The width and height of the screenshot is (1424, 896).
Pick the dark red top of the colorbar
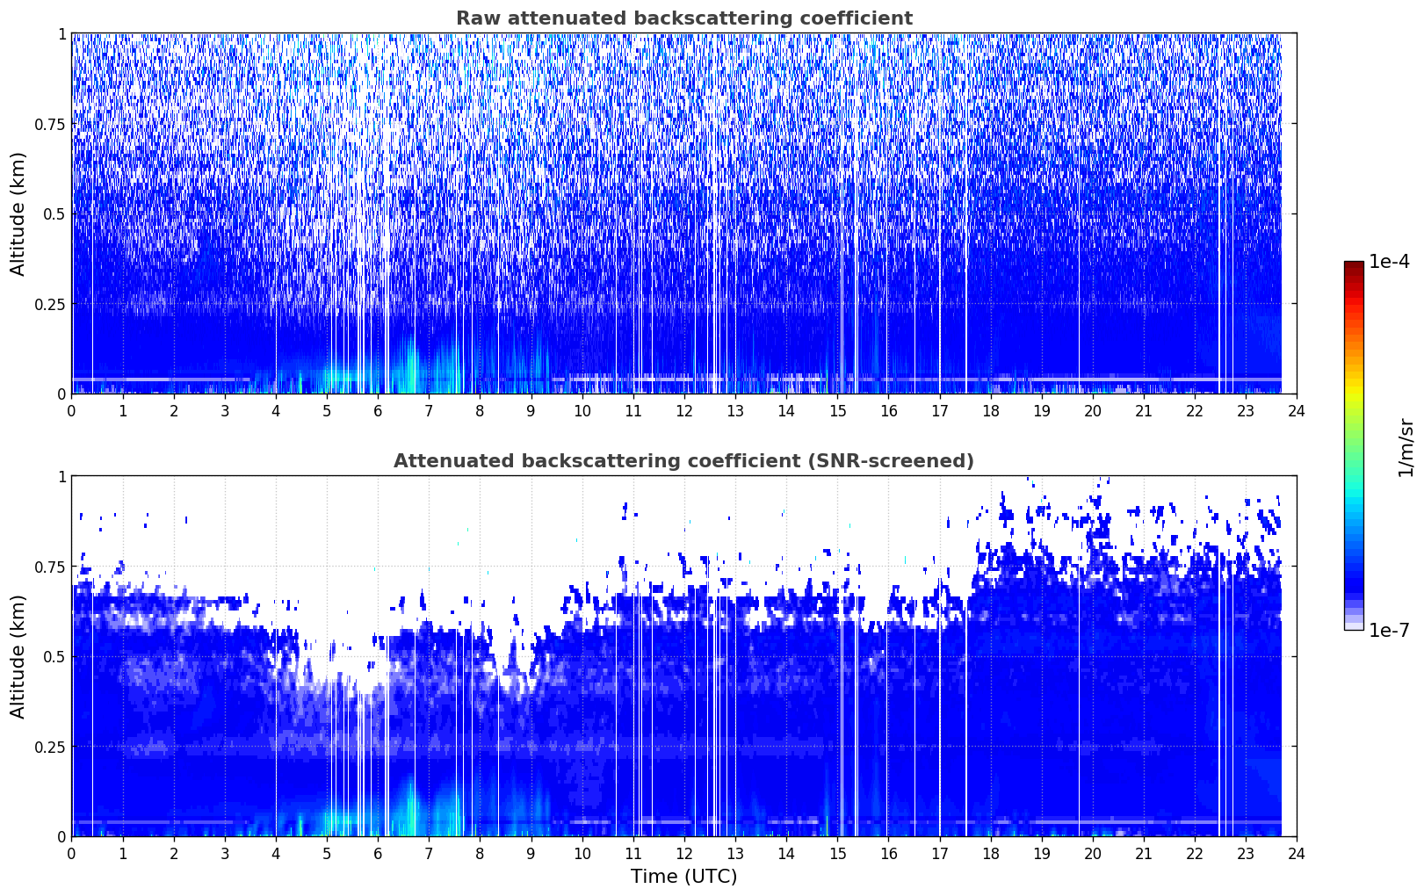[x=1353, y=267]
